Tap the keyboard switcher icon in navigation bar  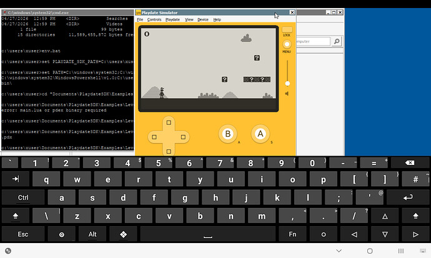tap(423, 251)
